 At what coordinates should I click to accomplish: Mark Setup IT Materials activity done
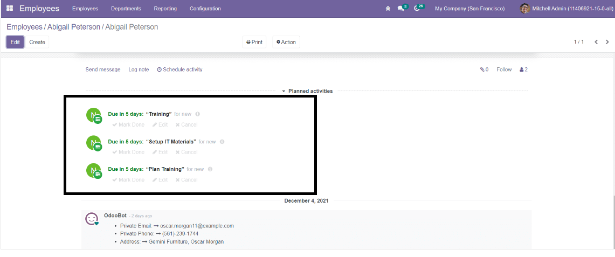[x=128, y=152]
